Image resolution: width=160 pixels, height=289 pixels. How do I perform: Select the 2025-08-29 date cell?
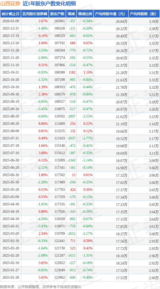[11, 116]
